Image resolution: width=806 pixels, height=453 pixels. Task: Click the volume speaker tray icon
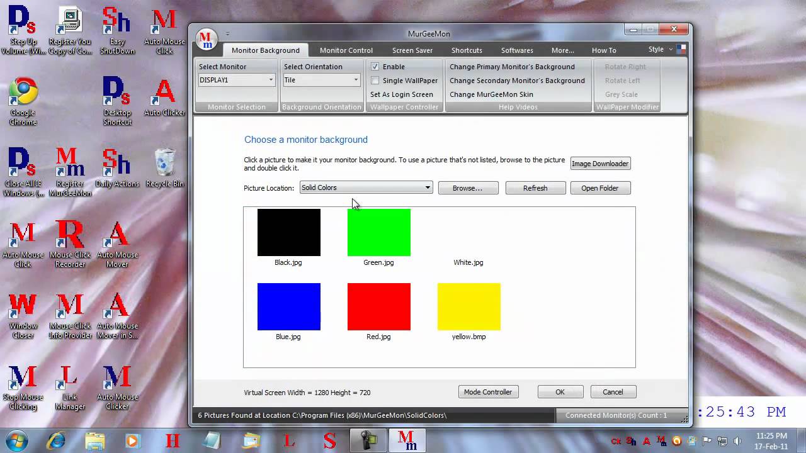point(737,441)
